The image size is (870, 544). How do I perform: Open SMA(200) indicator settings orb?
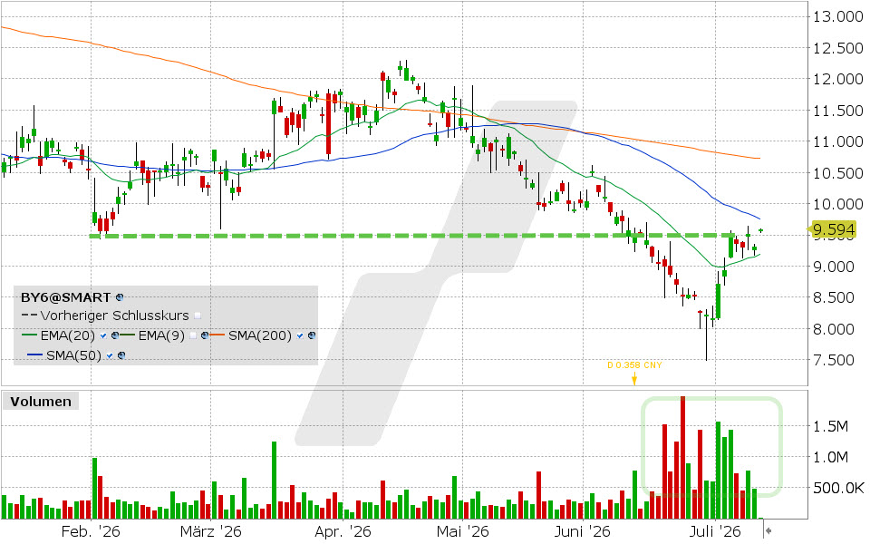click(x=312, y=335)
